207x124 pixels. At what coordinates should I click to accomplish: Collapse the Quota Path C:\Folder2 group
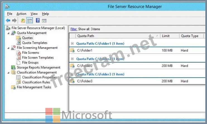[x=72, y=59]
